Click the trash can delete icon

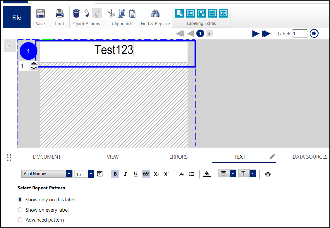[76, 13]
